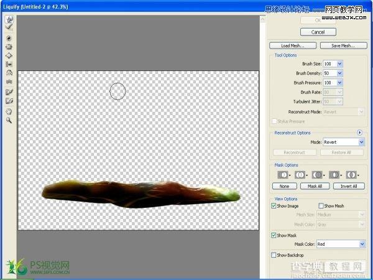Open the Brush Size dropdown arrow
This screenshot has height=280, width=373.
click(x=339, y=64)
